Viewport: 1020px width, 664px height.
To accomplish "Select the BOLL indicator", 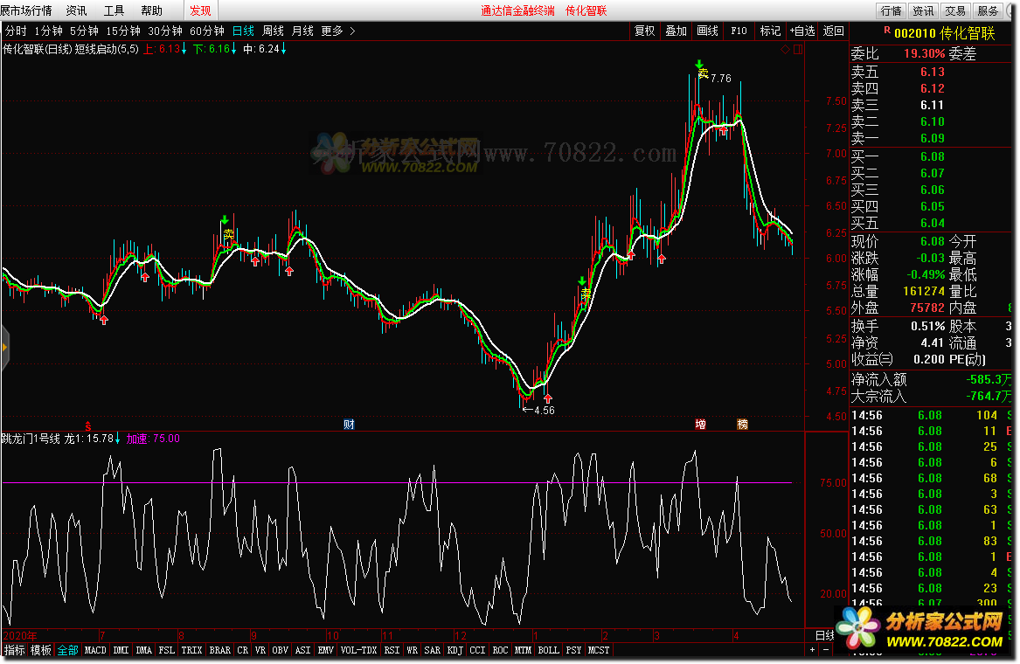I will [548, 650].
